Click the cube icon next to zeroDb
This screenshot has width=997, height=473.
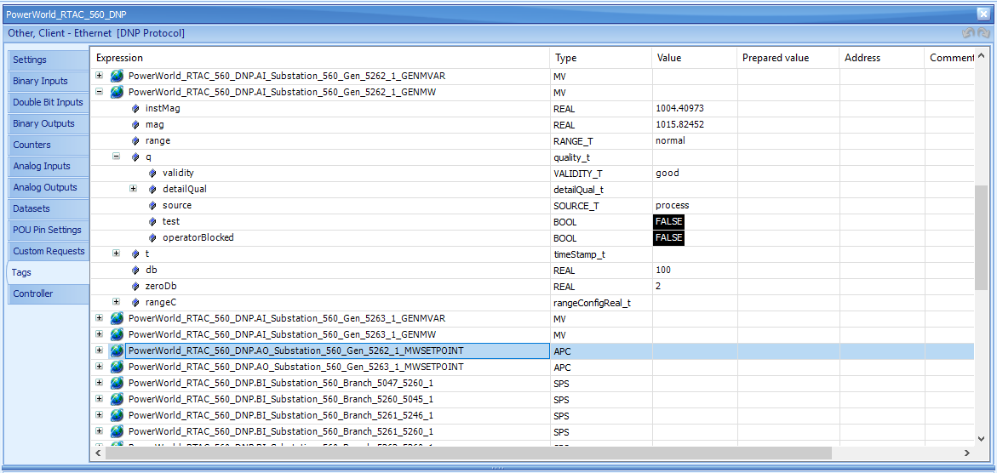tap(135, 286)
